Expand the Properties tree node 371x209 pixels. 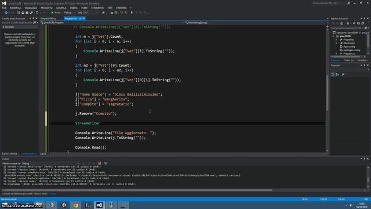point(336,40)
